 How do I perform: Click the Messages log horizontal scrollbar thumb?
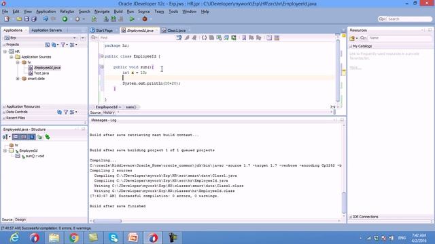point(107,221)
